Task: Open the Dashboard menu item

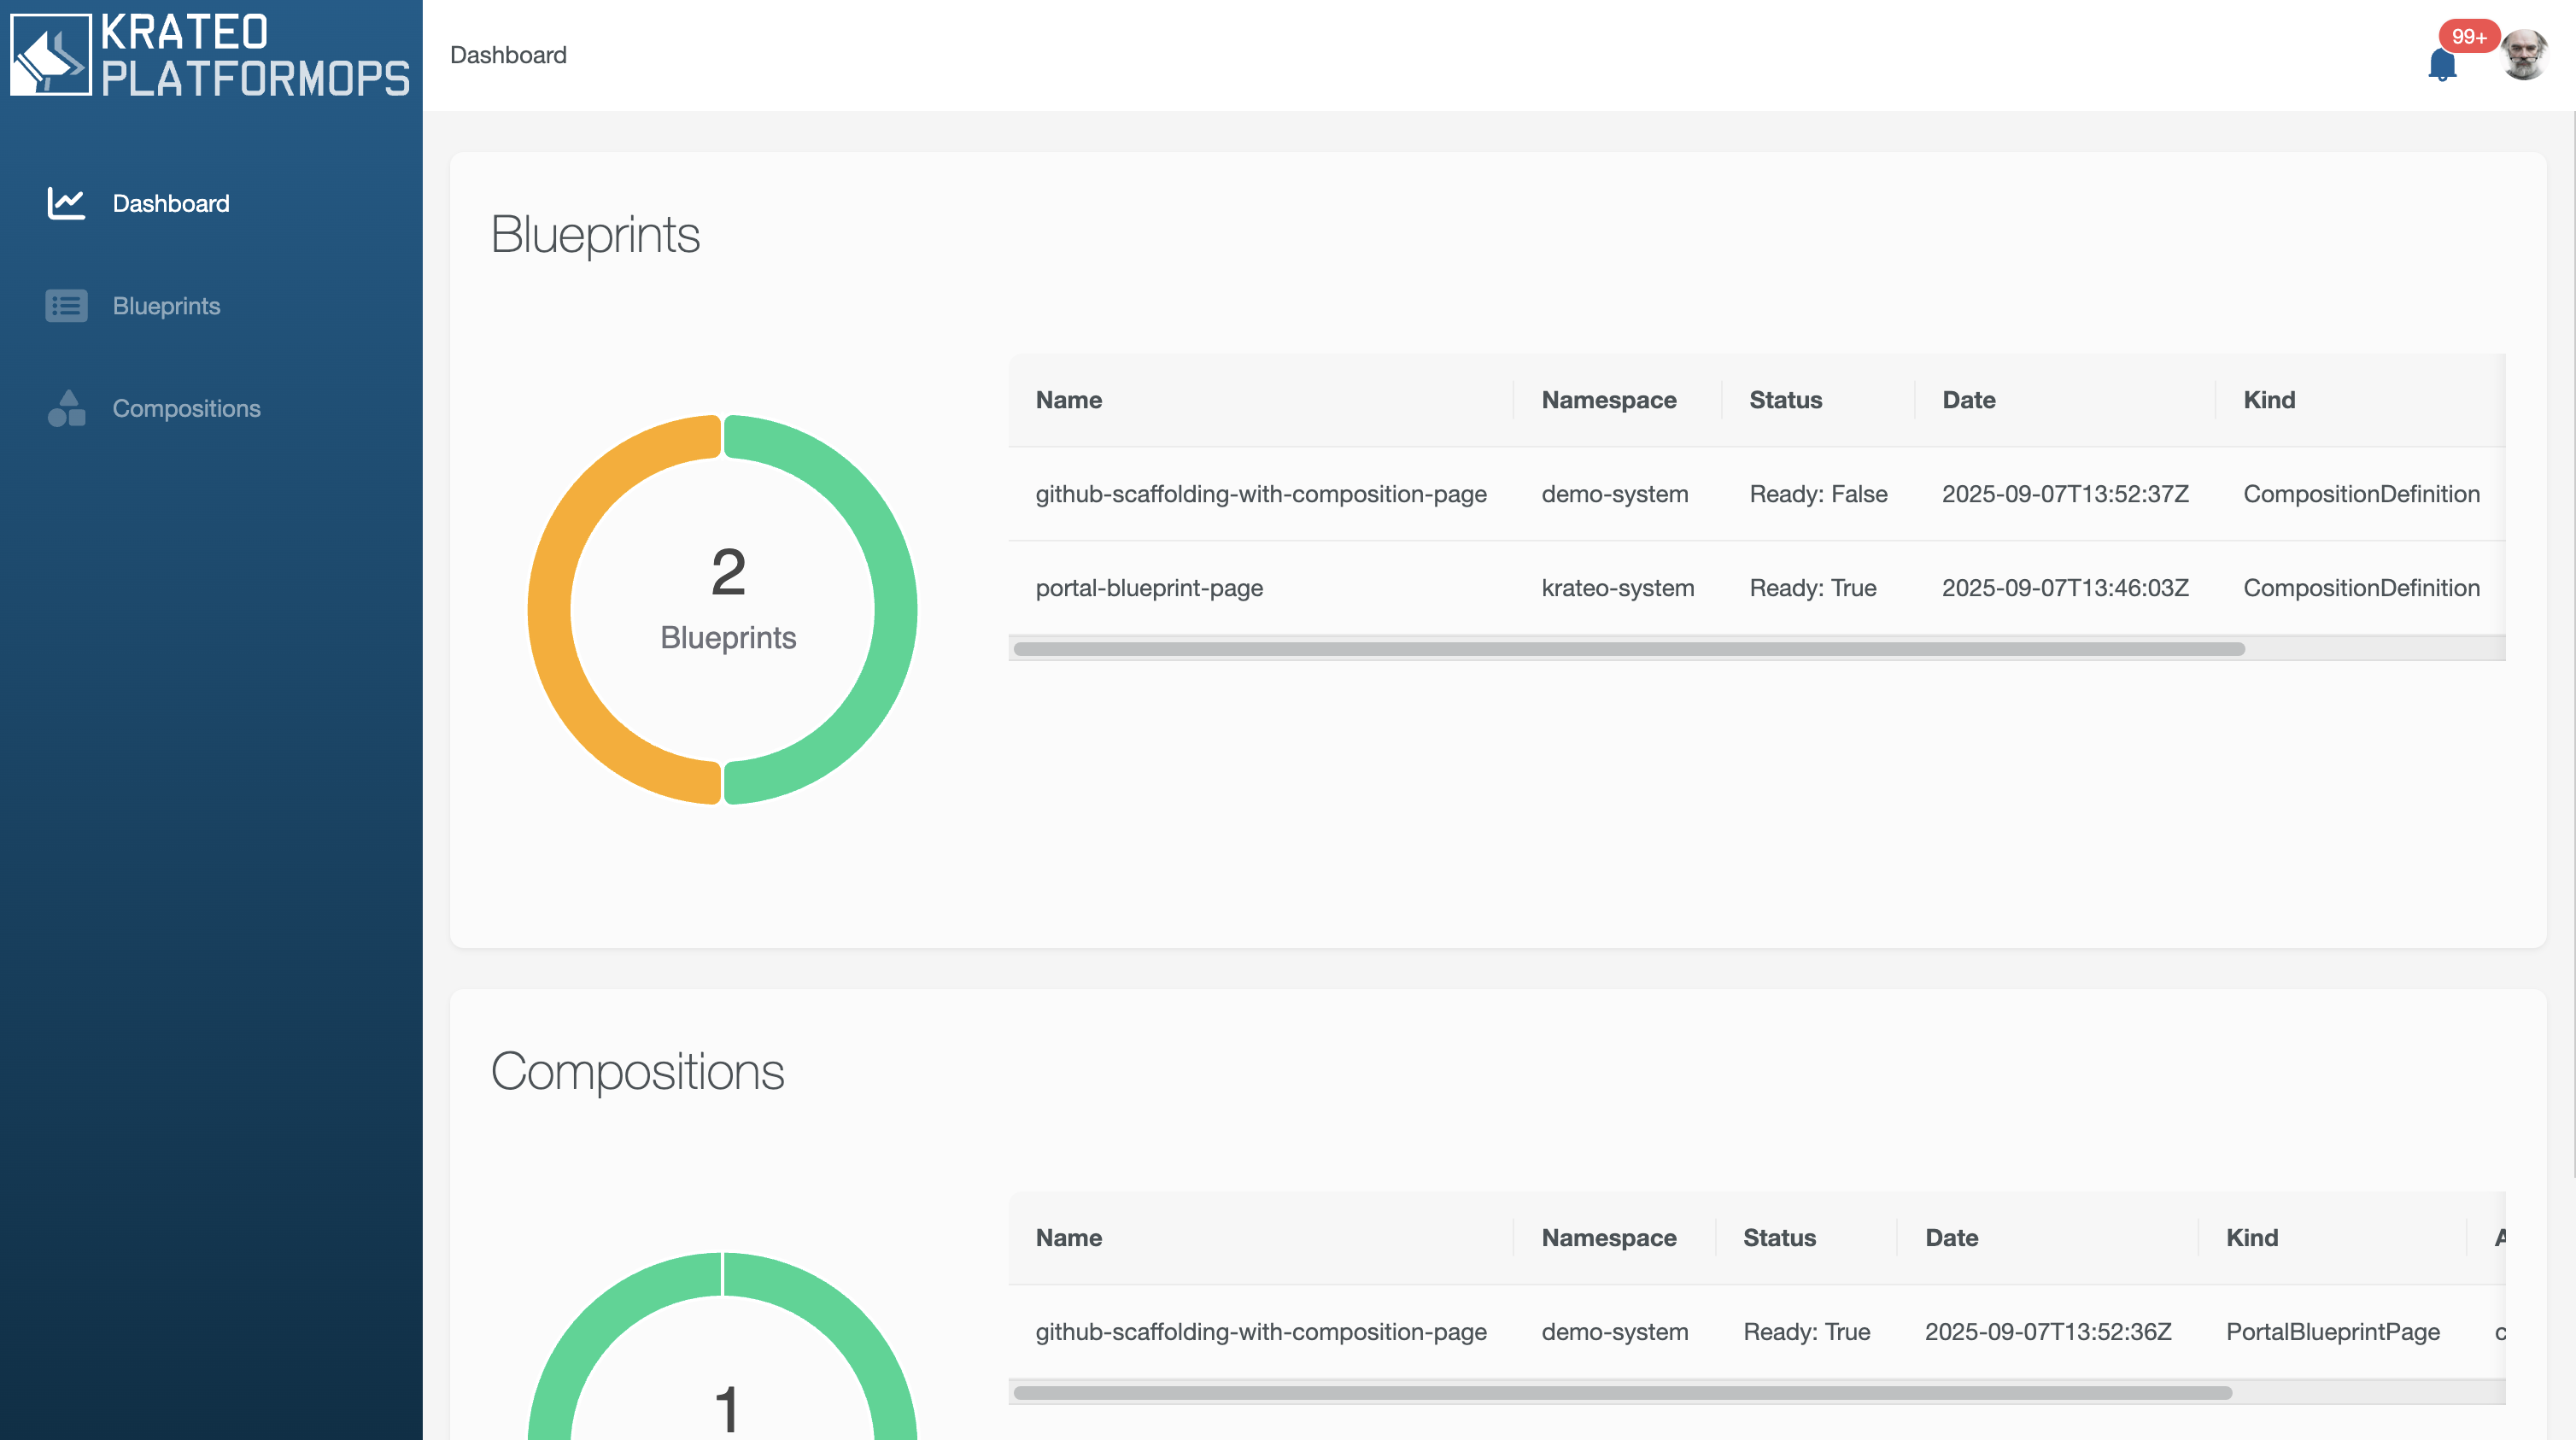Action: pos(171,204)
